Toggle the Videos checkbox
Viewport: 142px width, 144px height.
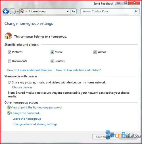click(95, 52)
